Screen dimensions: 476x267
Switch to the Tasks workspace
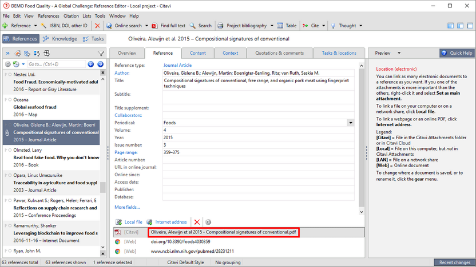click(93, 39)
